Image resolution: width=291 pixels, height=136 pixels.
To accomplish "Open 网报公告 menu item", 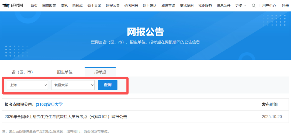I will coord(113,6).
